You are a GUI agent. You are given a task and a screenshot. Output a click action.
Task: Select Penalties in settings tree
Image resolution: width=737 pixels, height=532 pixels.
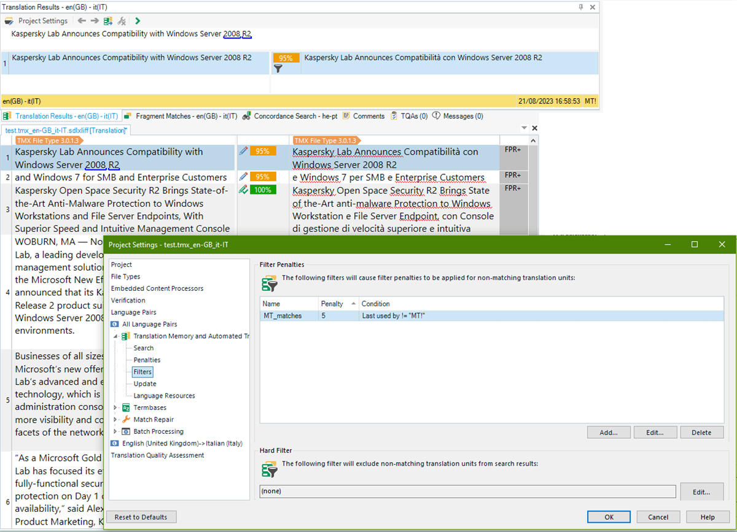pos(147,360)
